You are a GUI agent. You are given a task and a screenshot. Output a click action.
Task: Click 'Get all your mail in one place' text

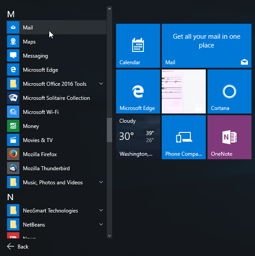(x=207, y=41)
